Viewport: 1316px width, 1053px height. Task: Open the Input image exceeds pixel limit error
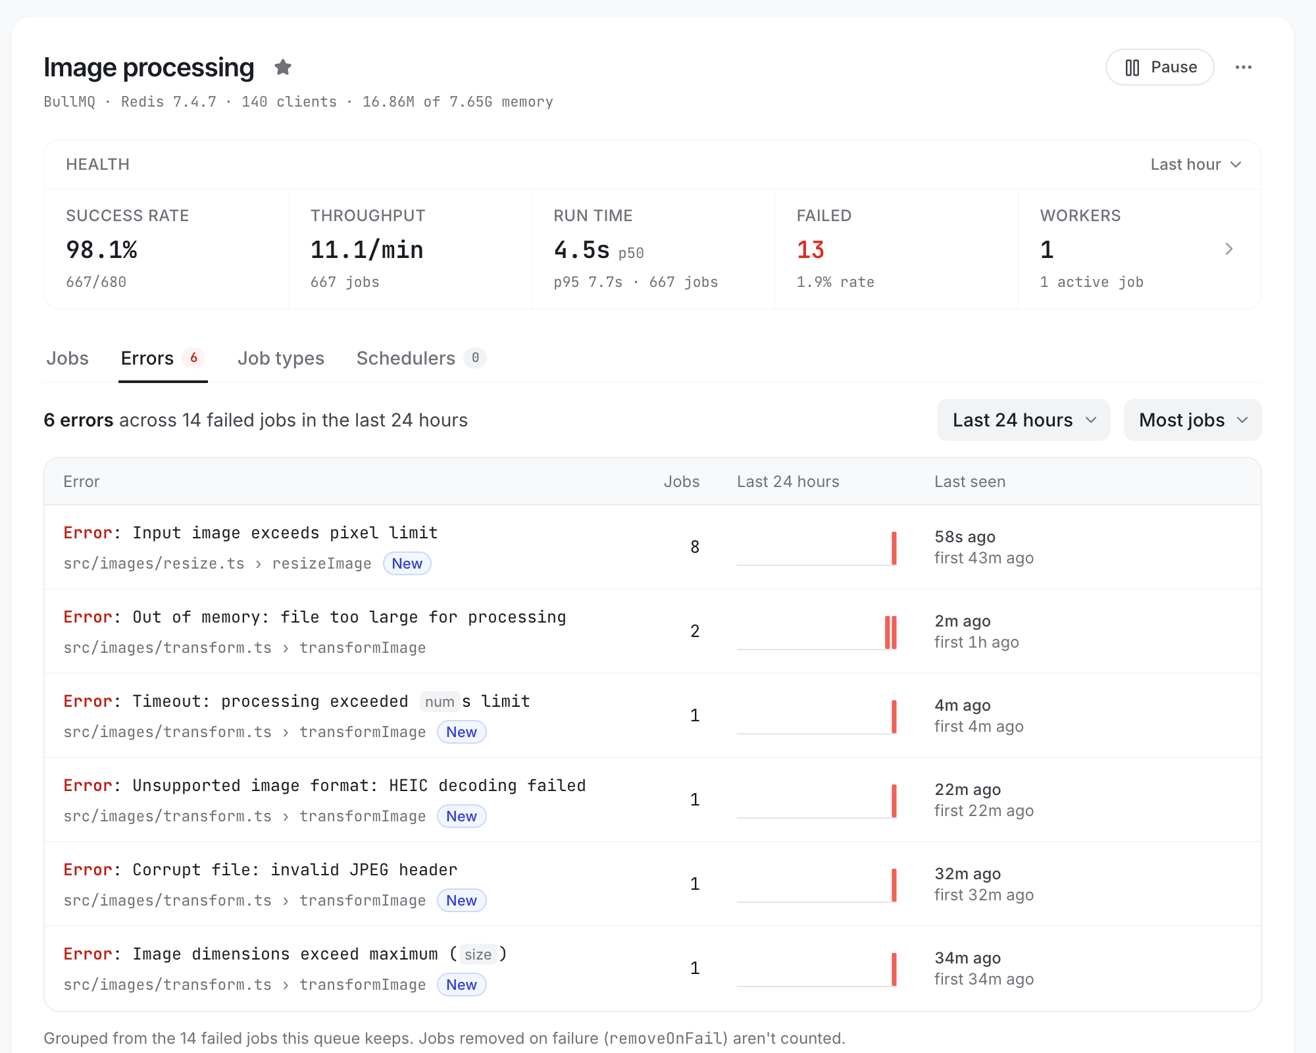[x=652, y=547]
